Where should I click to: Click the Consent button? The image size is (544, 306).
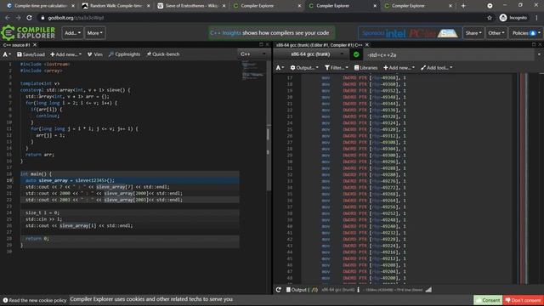tap(488, 300)
